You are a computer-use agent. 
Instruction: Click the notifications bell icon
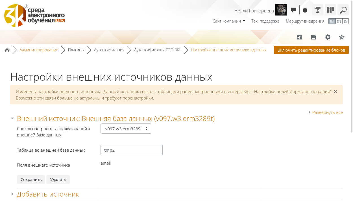[x=305, y=10]
